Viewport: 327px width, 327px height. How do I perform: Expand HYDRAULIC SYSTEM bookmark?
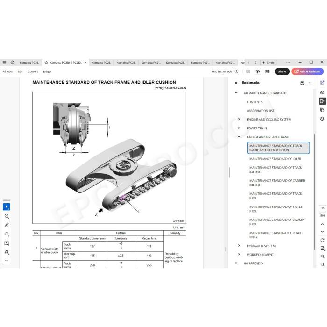(x=239, y=245)
